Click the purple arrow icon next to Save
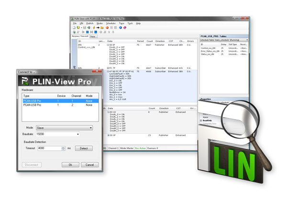Image resolution: width=287 pixels, height=200 pixels. coord(88,28)
